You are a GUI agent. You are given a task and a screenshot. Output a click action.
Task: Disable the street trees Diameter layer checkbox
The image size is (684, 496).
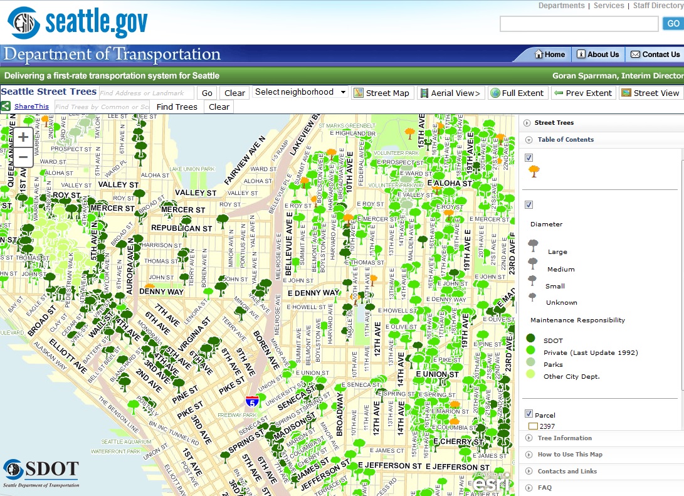pyautogui.click(x=529, y=204)
